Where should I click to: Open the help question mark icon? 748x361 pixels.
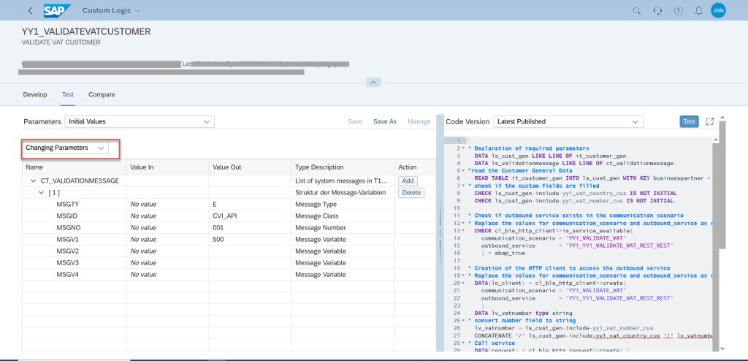point(678,11)
